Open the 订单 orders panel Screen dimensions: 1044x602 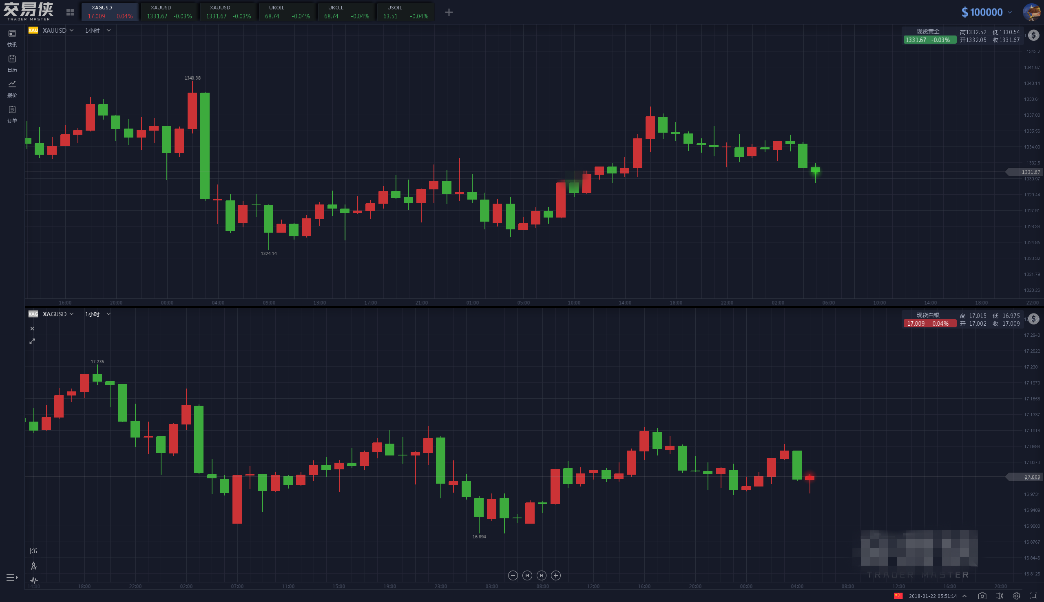click(12, 114)
